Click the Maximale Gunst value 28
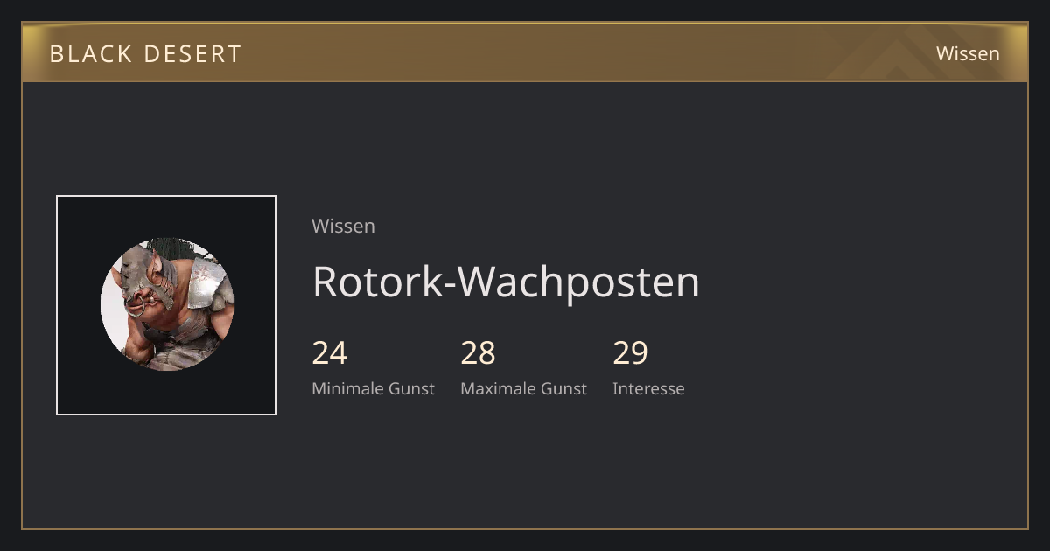Viewport: 1050px width, 551px height. click(478, 353)
